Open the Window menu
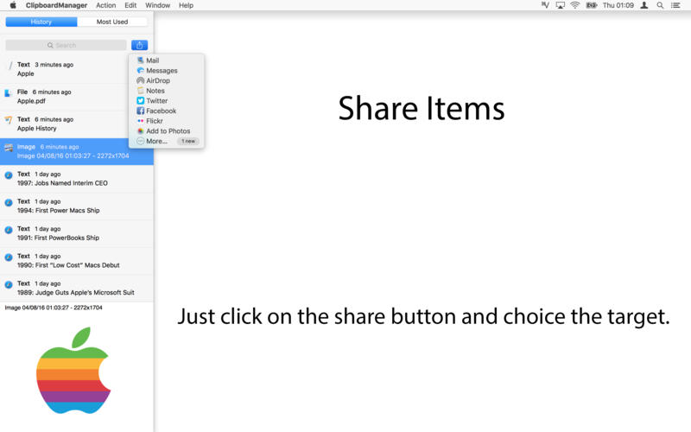 tap(158, 5)
